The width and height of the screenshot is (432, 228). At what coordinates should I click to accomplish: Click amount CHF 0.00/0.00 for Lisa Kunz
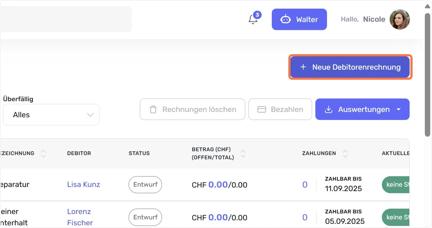coord(220,185)
